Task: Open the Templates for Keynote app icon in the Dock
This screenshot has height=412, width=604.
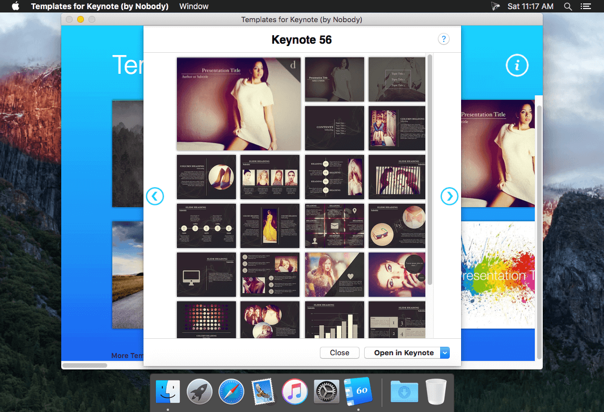Action: 358,391
